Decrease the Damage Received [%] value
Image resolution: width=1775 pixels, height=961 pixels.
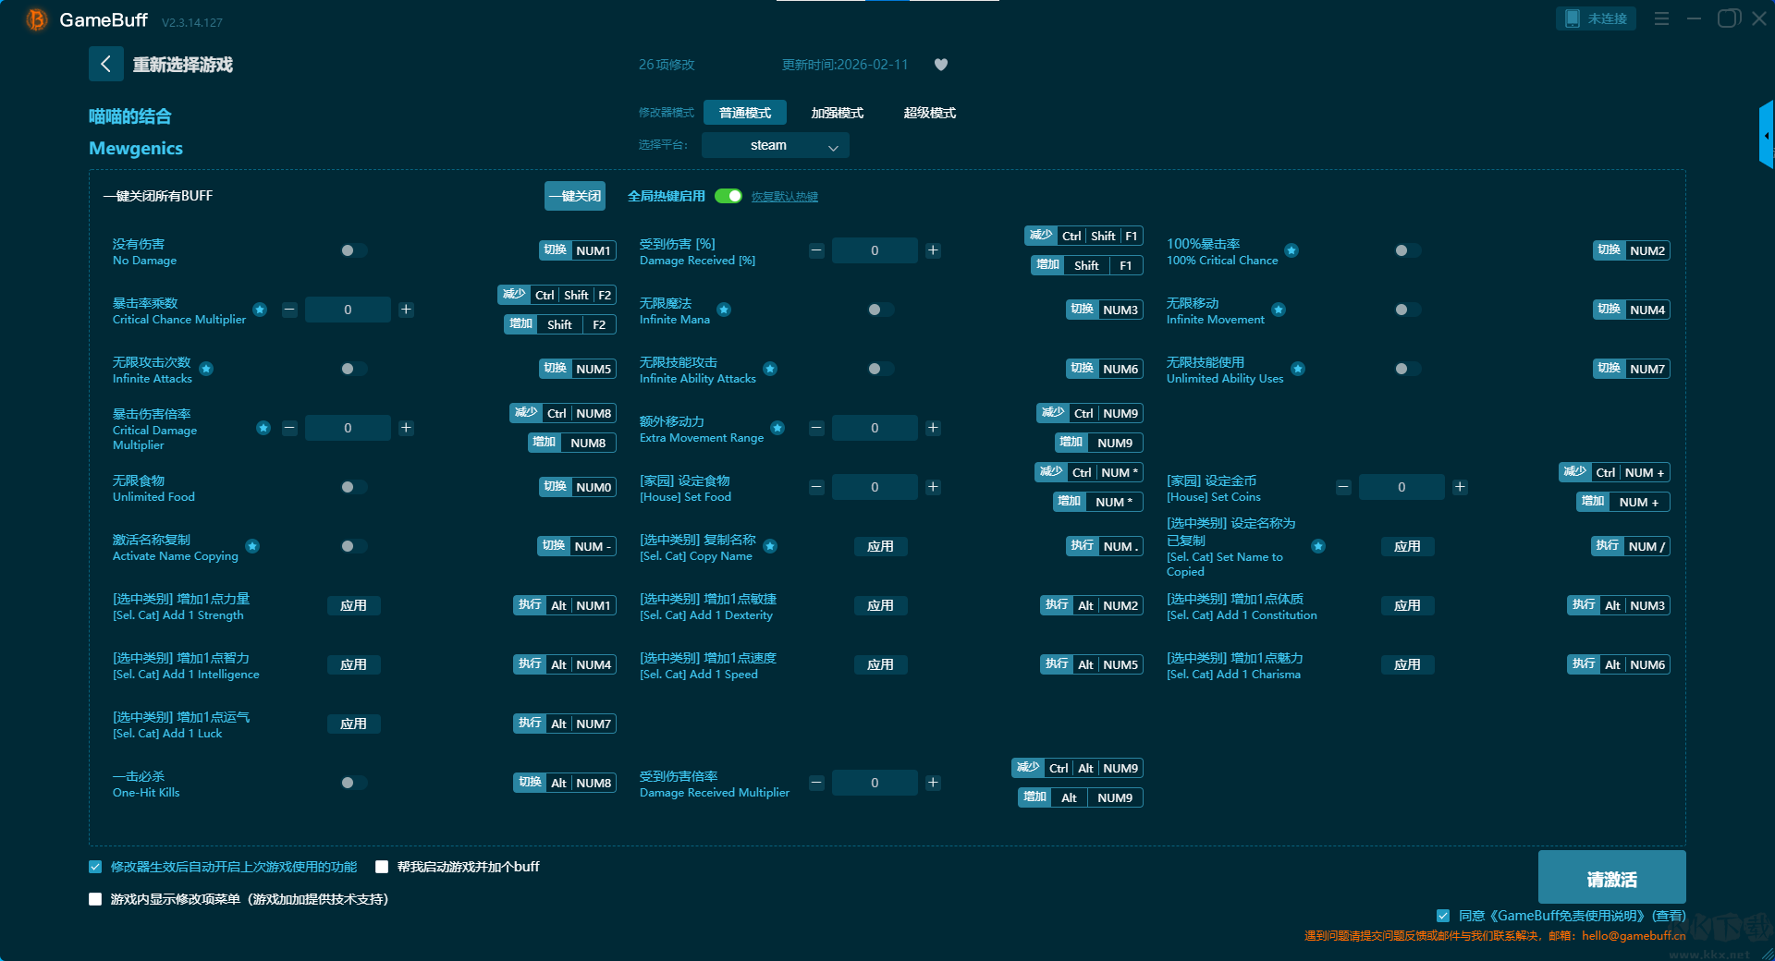[816, 250]
